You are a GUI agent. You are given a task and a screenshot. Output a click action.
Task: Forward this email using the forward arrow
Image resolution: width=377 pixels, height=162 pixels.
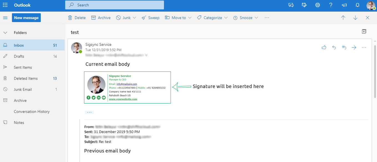point(354,47)
